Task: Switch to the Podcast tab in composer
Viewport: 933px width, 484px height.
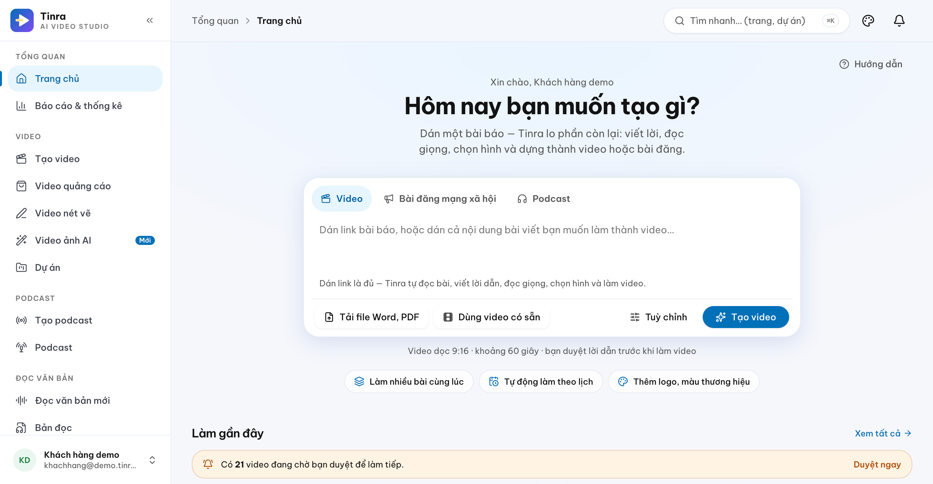Action: click(544, 199)
